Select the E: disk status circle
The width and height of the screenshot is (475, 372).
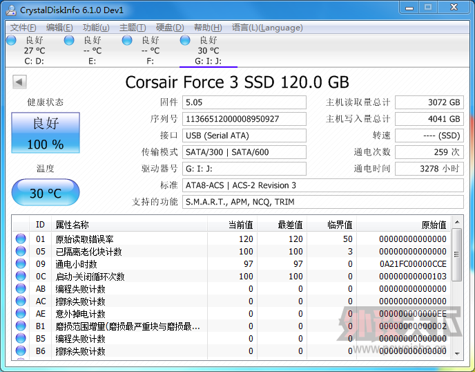click(69, 40)
